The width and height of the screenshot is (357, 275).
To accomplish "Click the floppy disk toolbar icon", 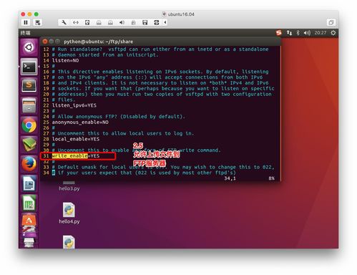I will (145, 22).
